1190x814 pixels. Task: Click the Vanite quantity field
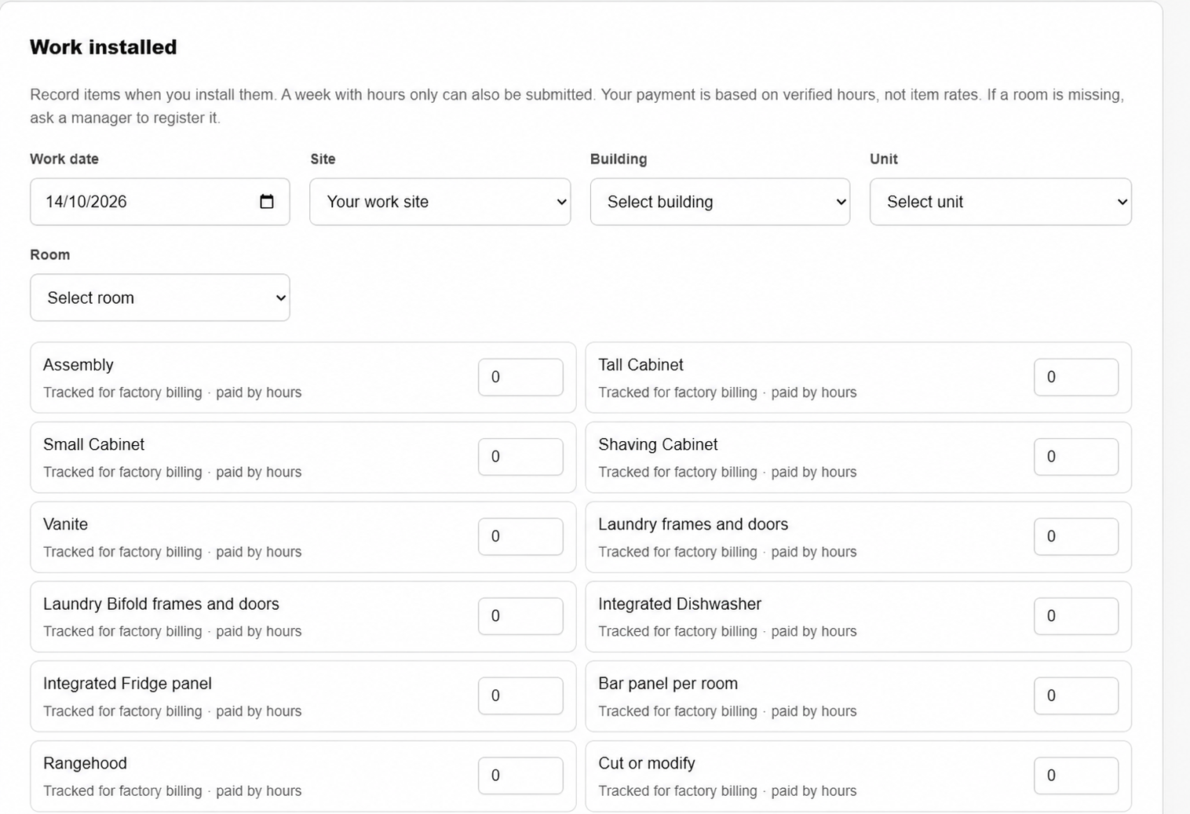point(520,537)
